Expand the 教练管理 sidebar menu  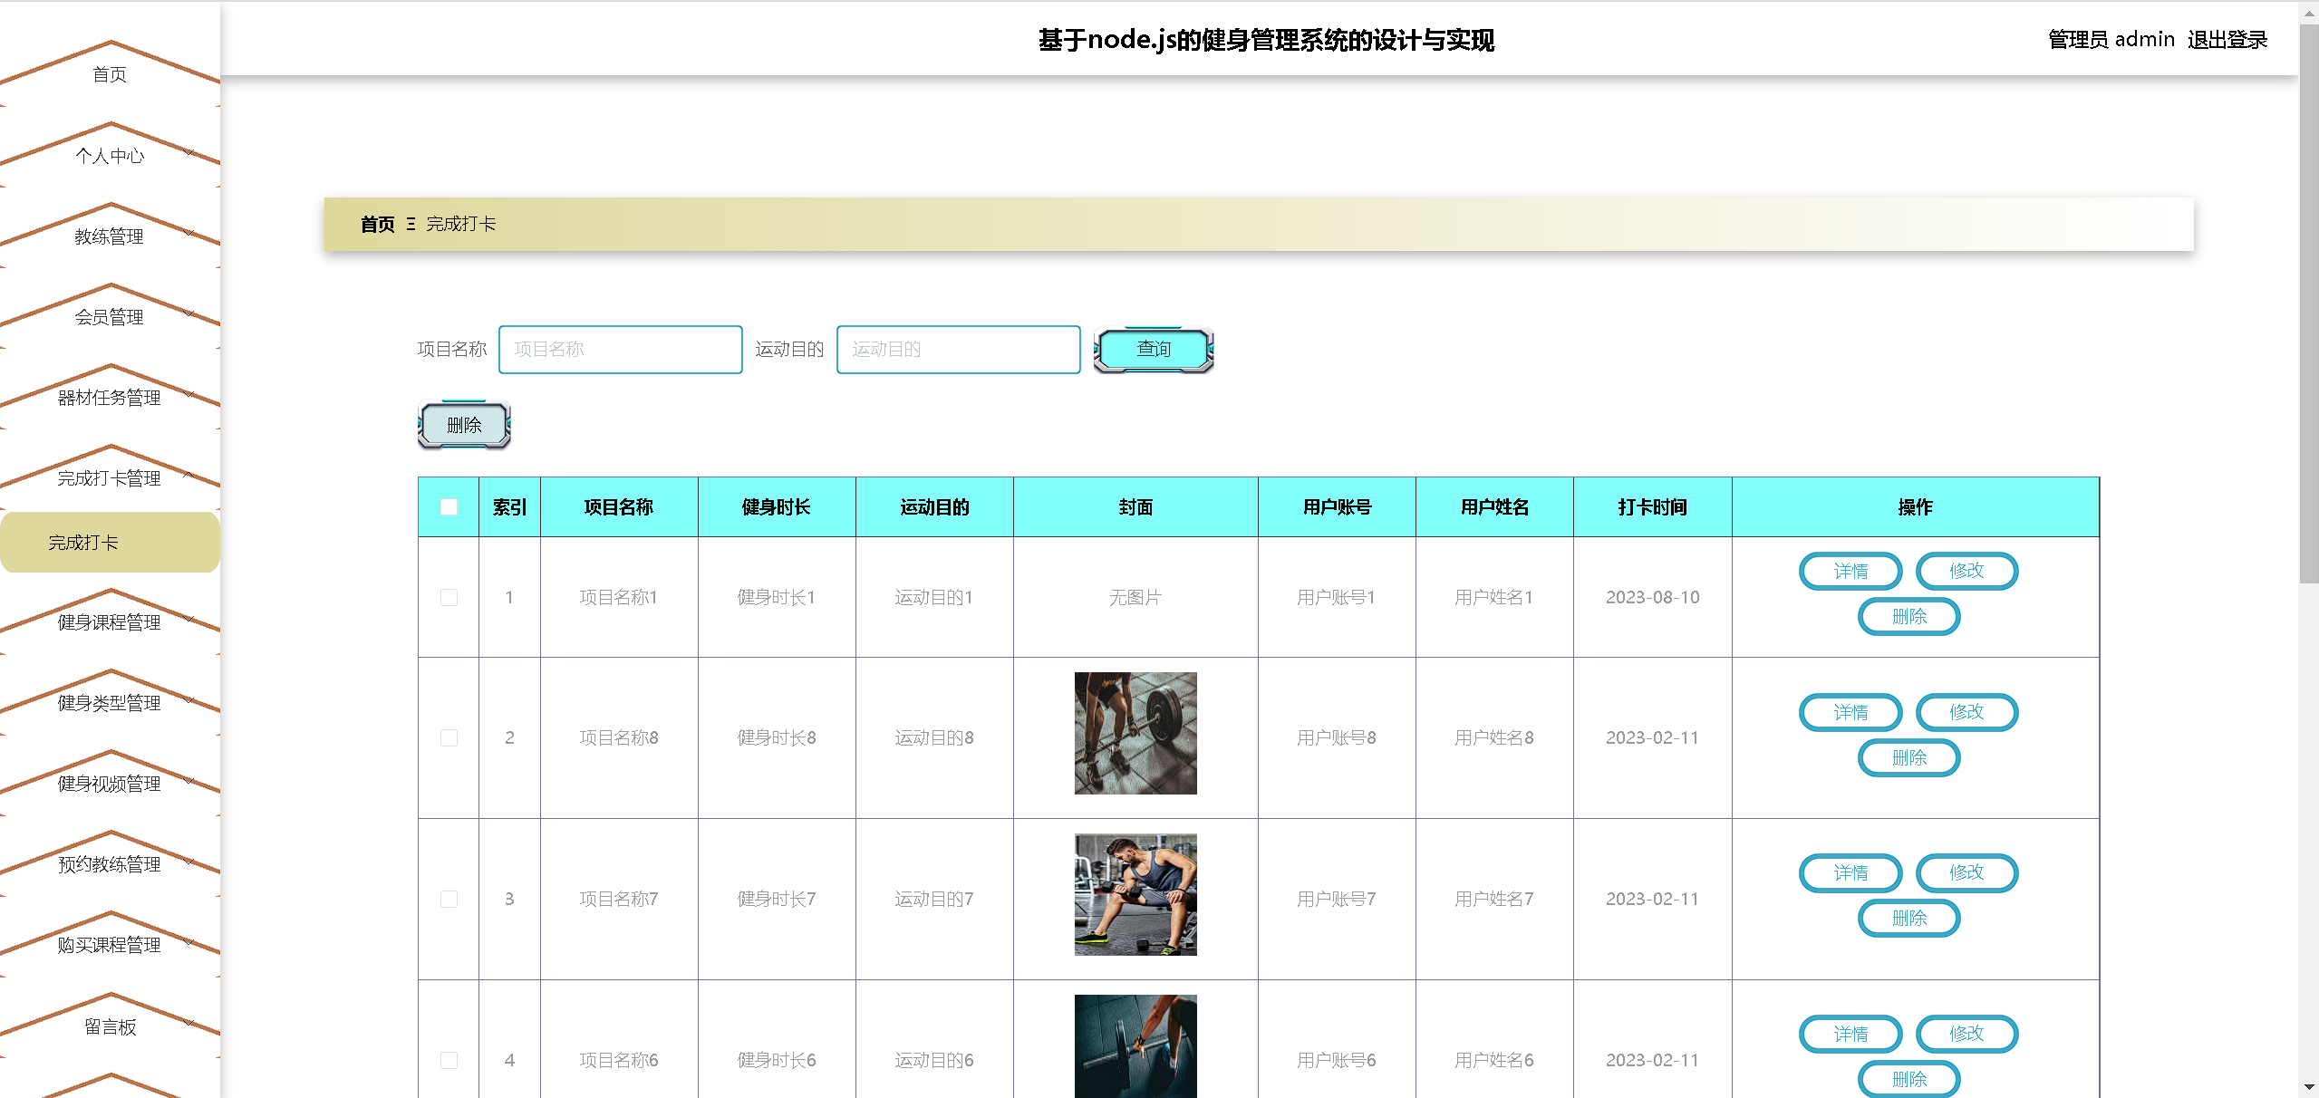(110, 236)
